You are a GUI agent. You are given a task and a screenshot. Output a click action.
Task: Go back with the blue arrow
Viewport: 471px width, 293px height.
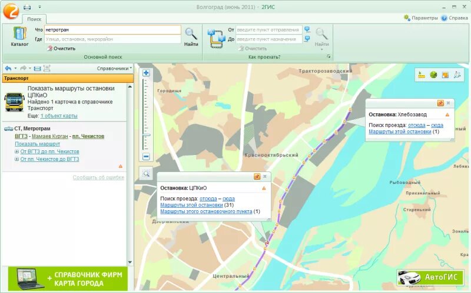pos(8,68)
